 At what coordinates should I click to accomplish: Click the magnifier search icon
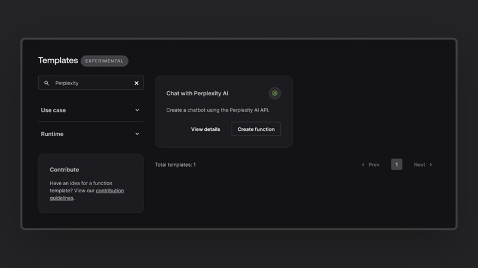47,83
